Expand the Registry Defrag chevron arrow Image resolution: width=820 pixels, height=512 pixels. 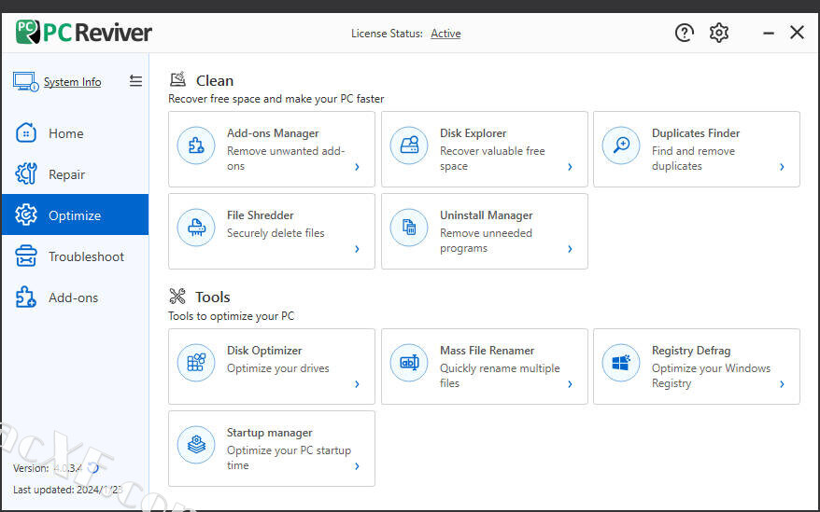(782, 384)
